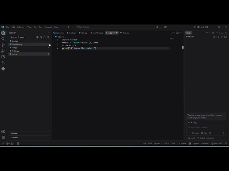Click the 'Describe what to build' input

(x=206, y=128)
